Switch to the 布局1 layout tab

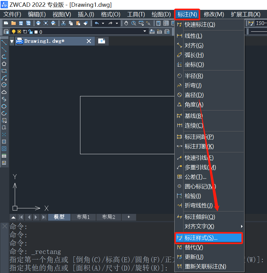(83, 217)
